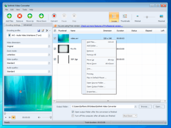Start conversion with the Convert icon
The image size is (171, 128).
(x=54, y=16)
